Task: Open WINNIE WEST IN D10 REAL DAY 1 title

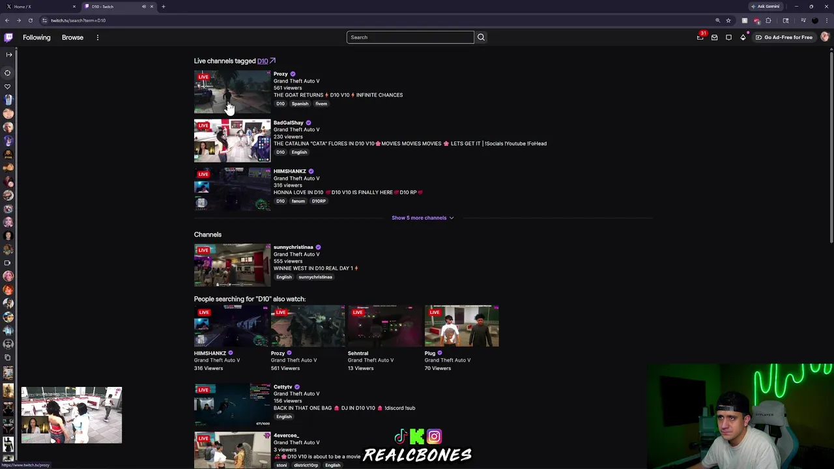Action: point(315,268)
